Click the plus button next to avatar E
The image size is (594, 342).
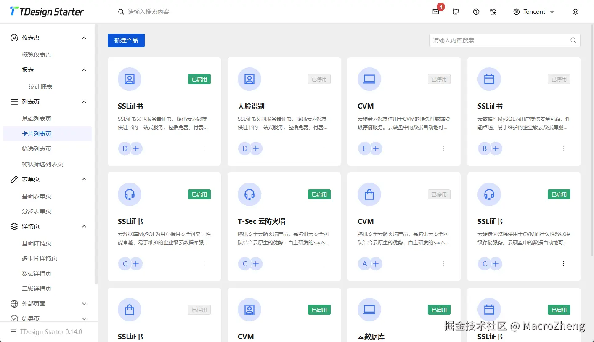376,148
